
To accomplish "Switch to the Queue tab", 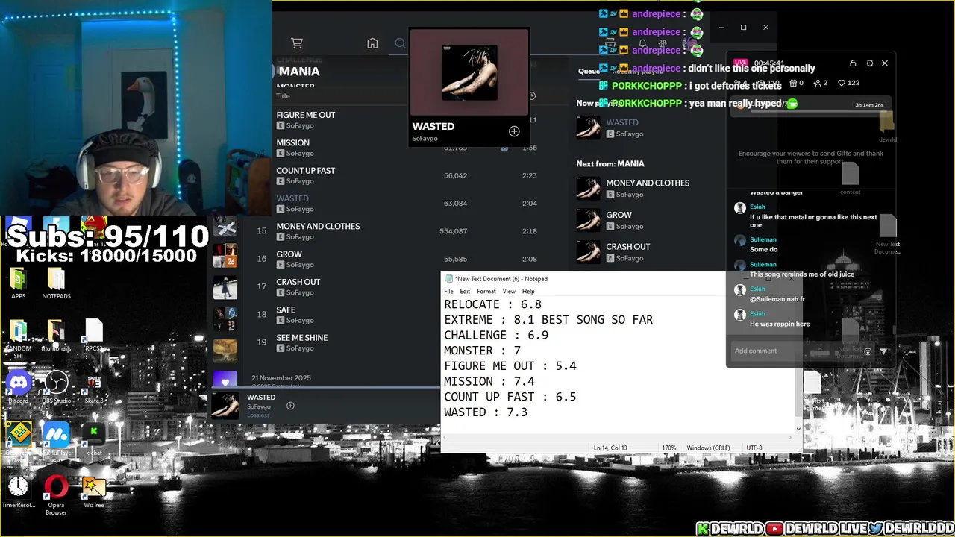I will click(x=589, y=72).
